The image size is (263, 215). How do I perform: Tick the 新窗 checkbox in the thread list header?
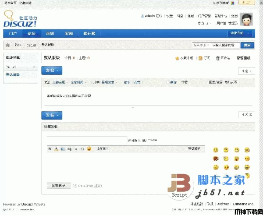pyautogui.click(x=167, y=82)
